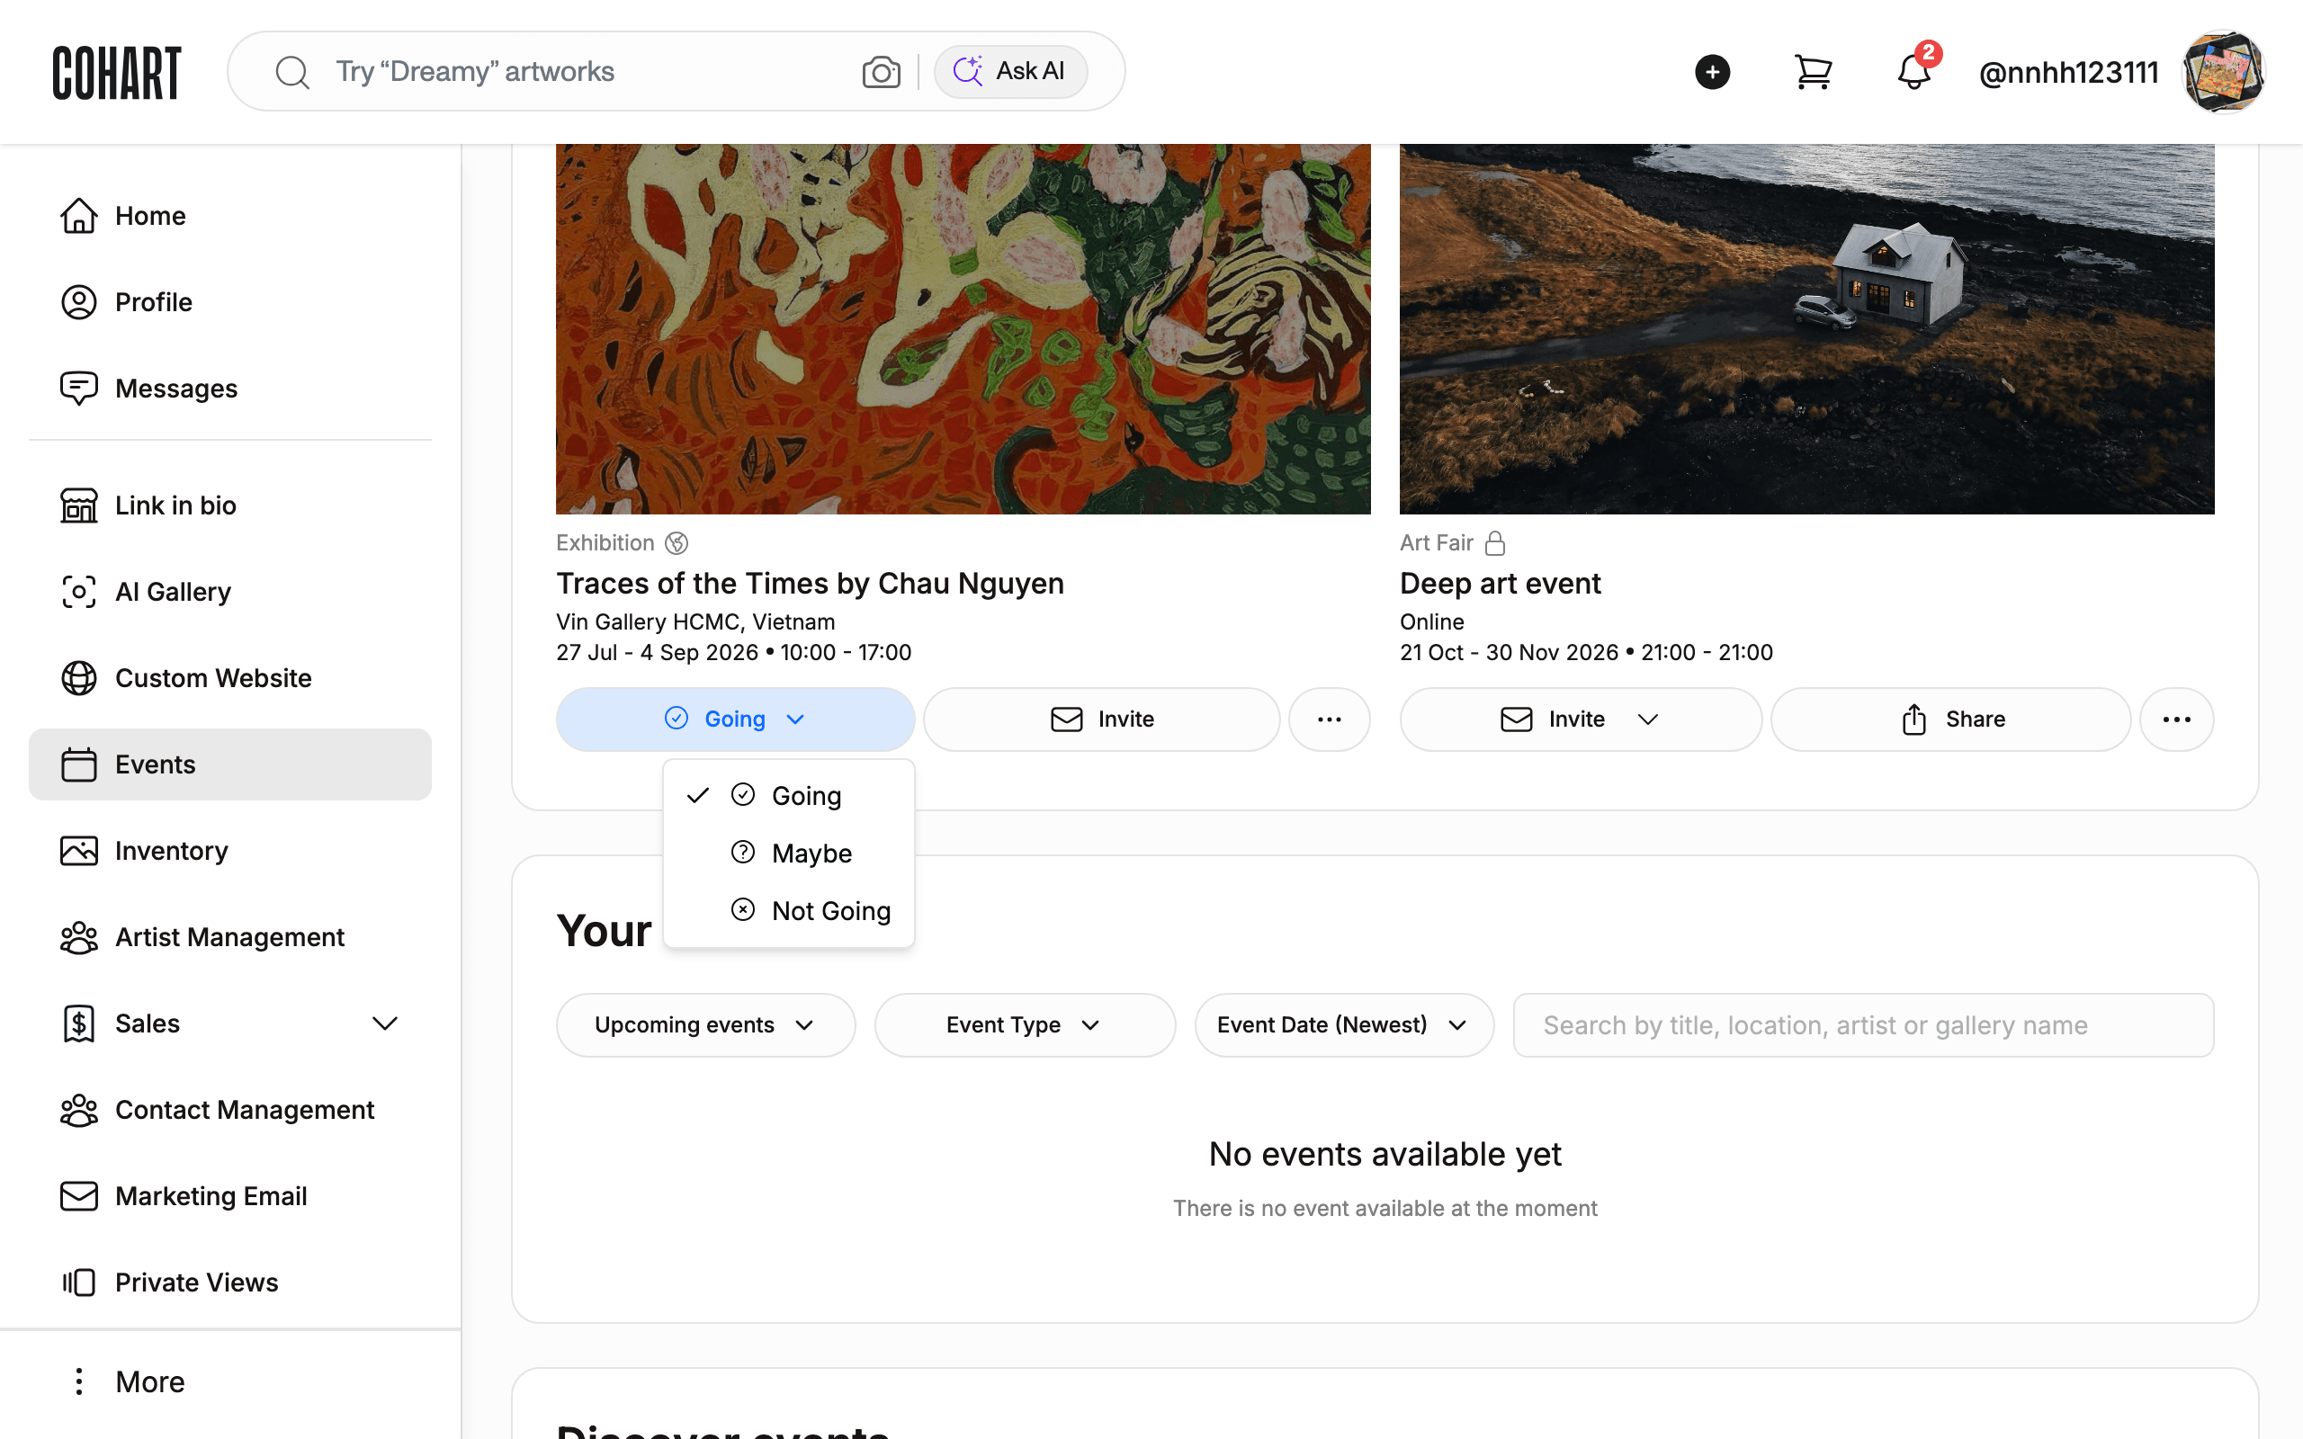The image size is (2303, 1439).
Task: Click the "27 Jul - 4 Sep 2026" date text
Action: click(x=658, y=653)
